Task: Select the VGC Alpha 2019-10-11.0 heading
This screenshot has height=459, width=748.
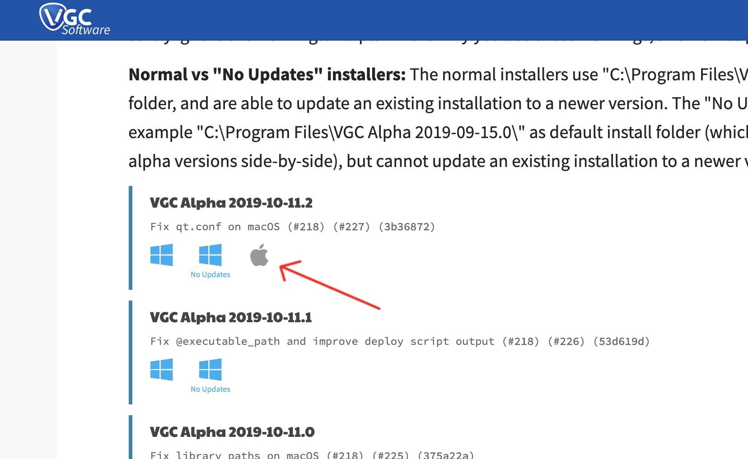Action: point(232,432)
